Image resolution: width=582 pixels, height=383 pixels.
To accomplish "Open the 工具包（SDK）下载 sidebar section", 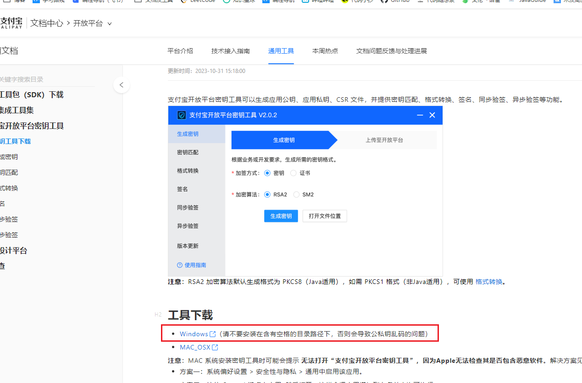I will [x=32, y=94].
